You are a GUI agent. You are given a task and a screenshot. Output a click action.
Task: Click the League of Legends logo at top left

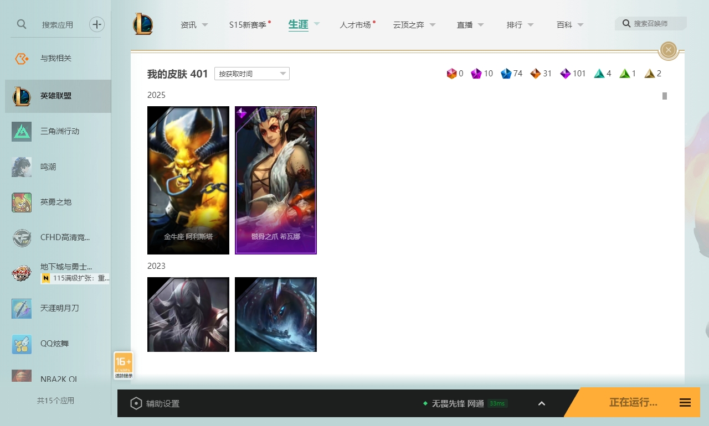[143, 23]
